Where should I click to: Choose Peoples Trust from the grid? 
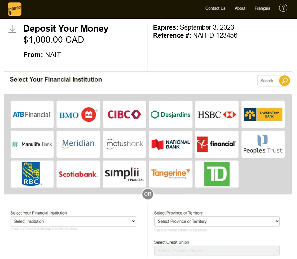pos(263,144)
